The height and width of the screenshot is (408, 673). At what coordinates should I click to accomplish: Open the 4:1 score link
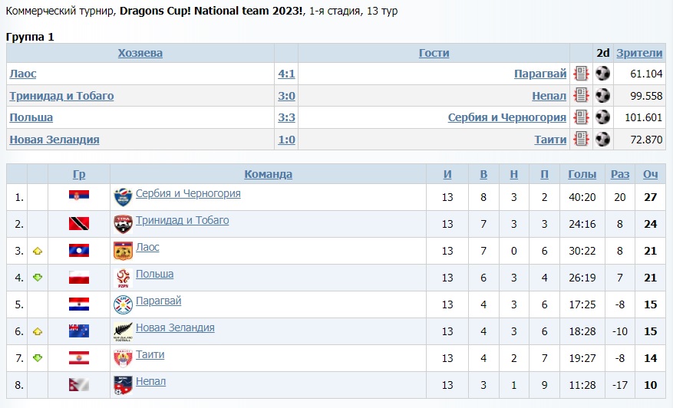(286, 74)
